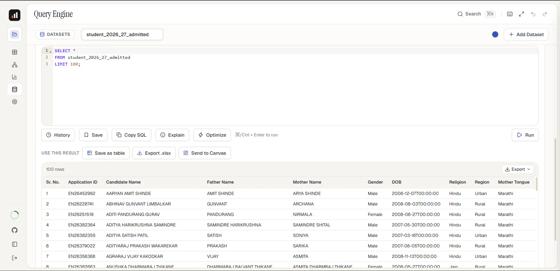Open the query History
Image resolution: width=560 pixels, height=271 pixels.
point(58,135)
